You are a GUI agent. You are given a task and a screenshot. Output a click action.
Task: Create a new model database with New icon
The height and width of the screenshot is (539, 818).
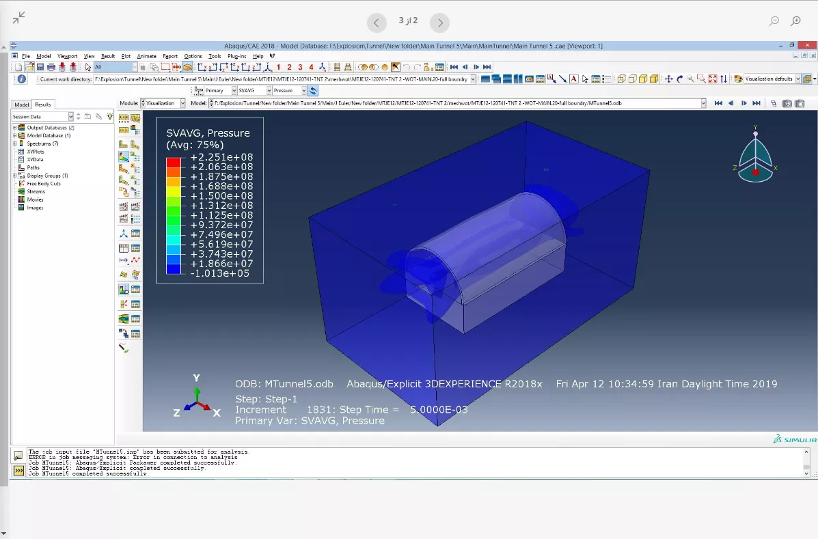(18, 67)
